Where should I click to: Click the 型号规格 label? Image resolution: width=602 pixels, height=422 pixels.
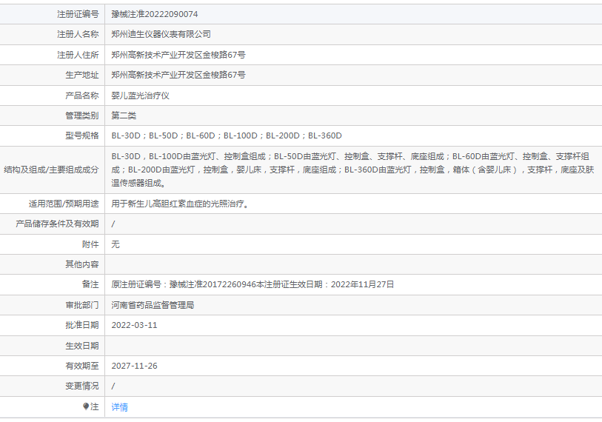81,135
